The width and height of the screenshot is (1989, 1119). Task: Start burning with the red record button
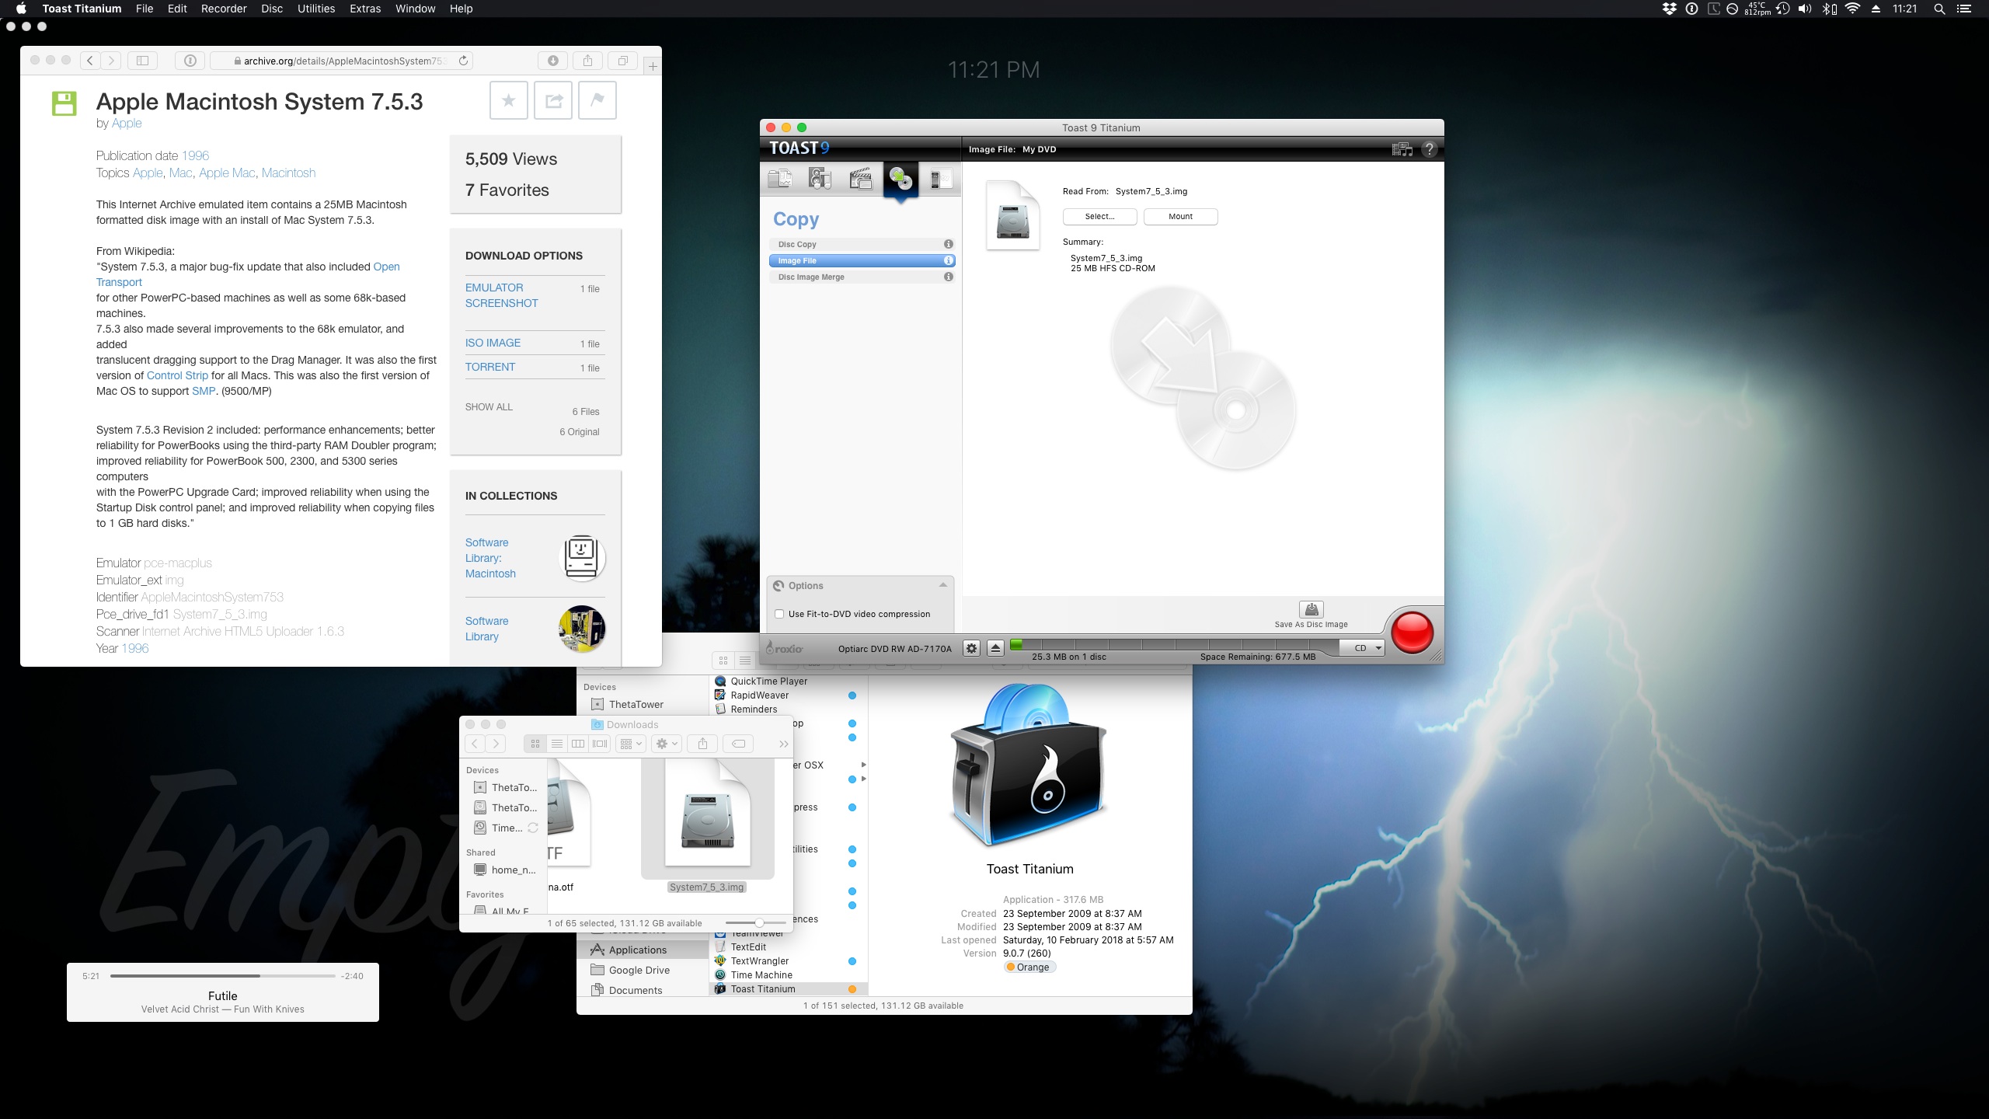click(x=1412, y=632)
